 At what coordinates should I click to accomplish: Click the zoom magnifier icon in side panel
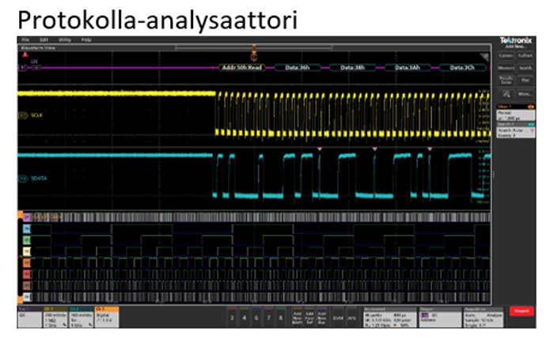[505, 93]
